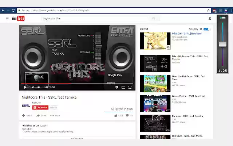Screen dimensions: 233x146
Task: Click the iTunes link in the description
Action: pos(53,131)
